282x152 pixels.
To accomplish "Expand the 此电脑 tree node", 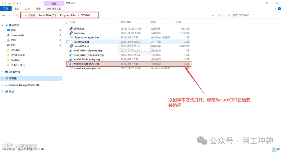I will (2, 78).
